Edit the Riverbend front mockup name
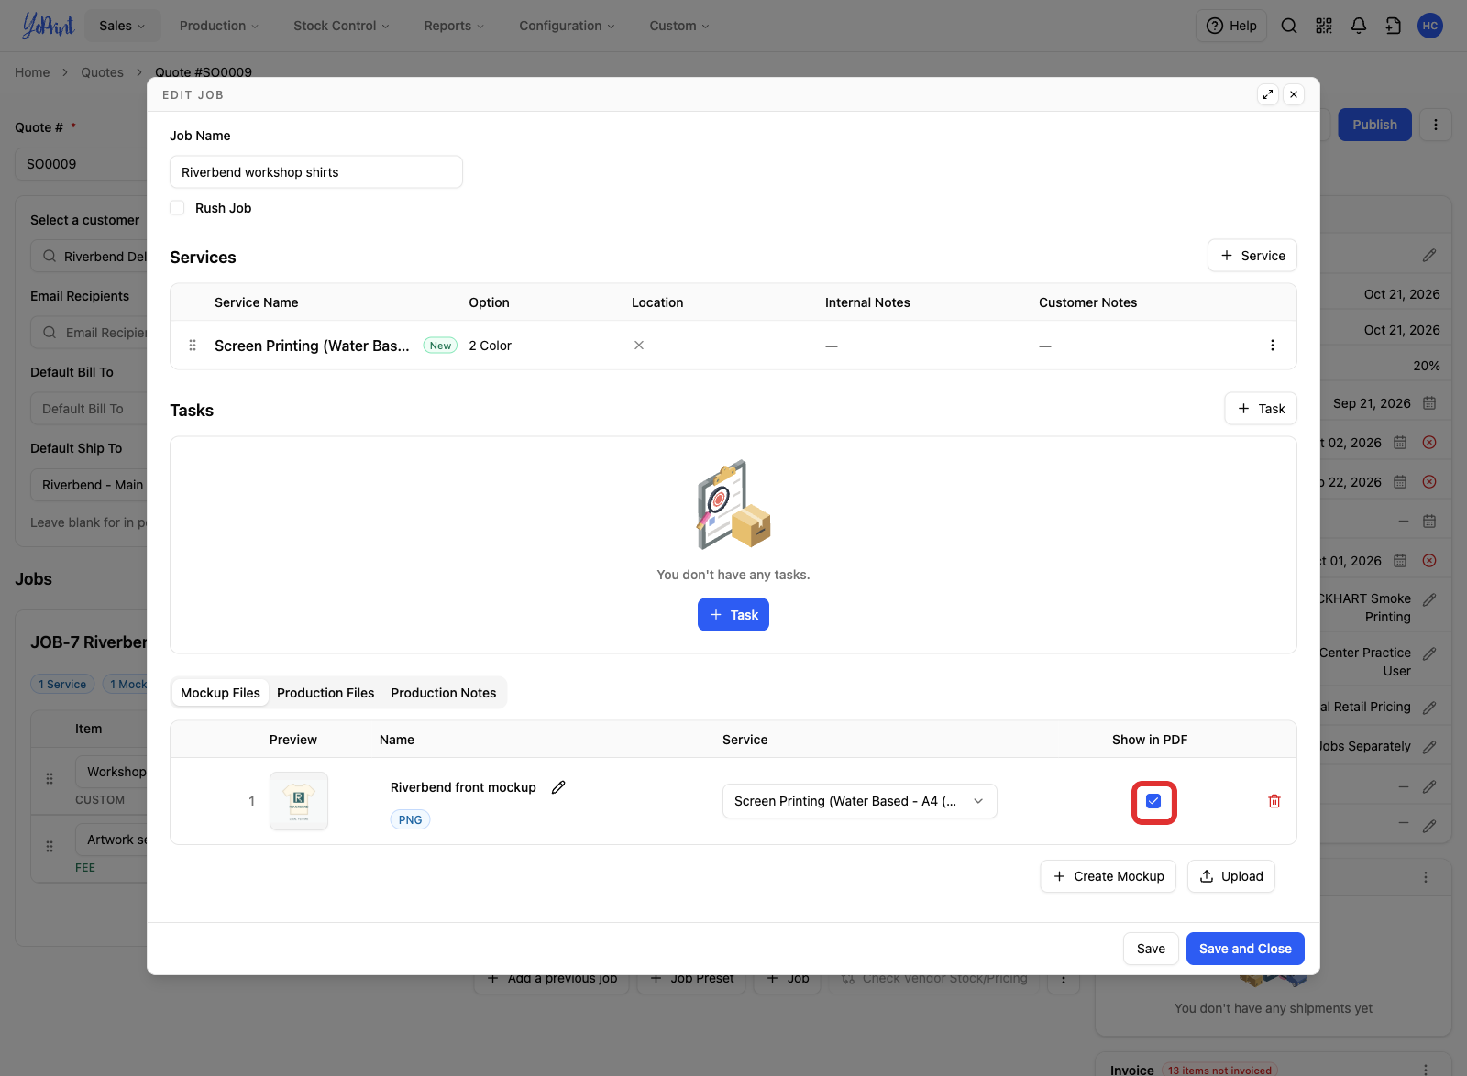 558,787
